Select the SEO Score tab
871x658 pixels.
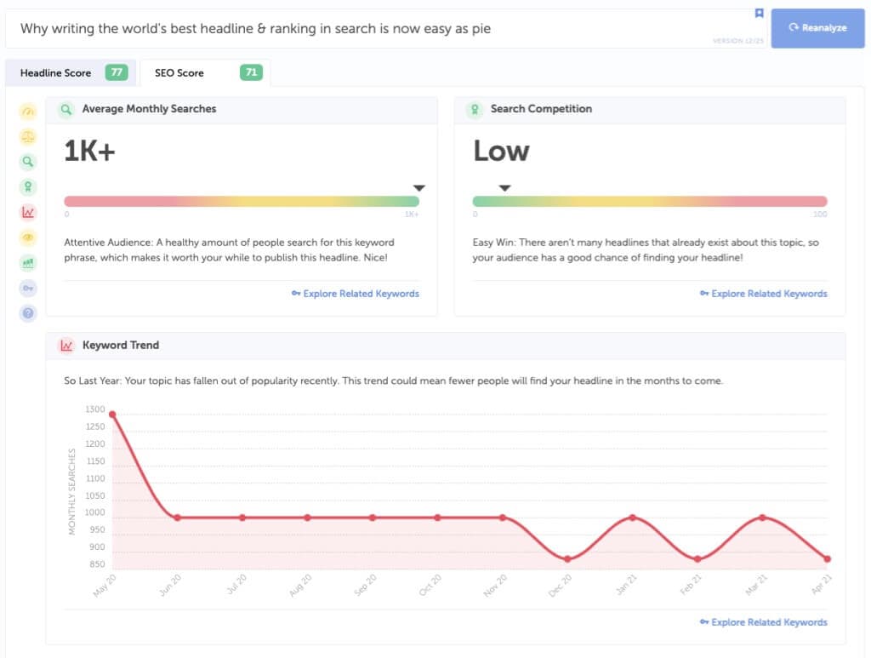[205, 73]
